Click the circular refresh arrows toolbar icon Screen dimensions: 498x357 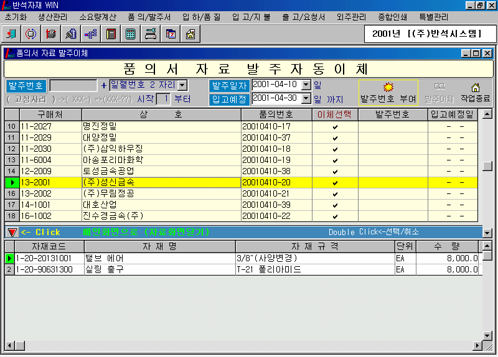tap(31, 34)
